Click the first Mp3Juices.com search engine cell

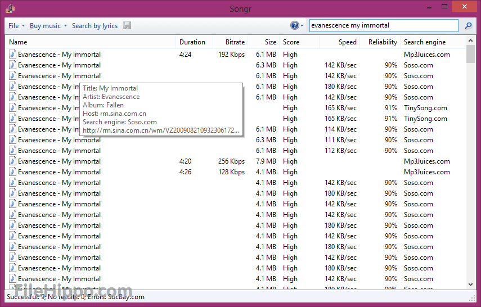[x=426, y=55]
